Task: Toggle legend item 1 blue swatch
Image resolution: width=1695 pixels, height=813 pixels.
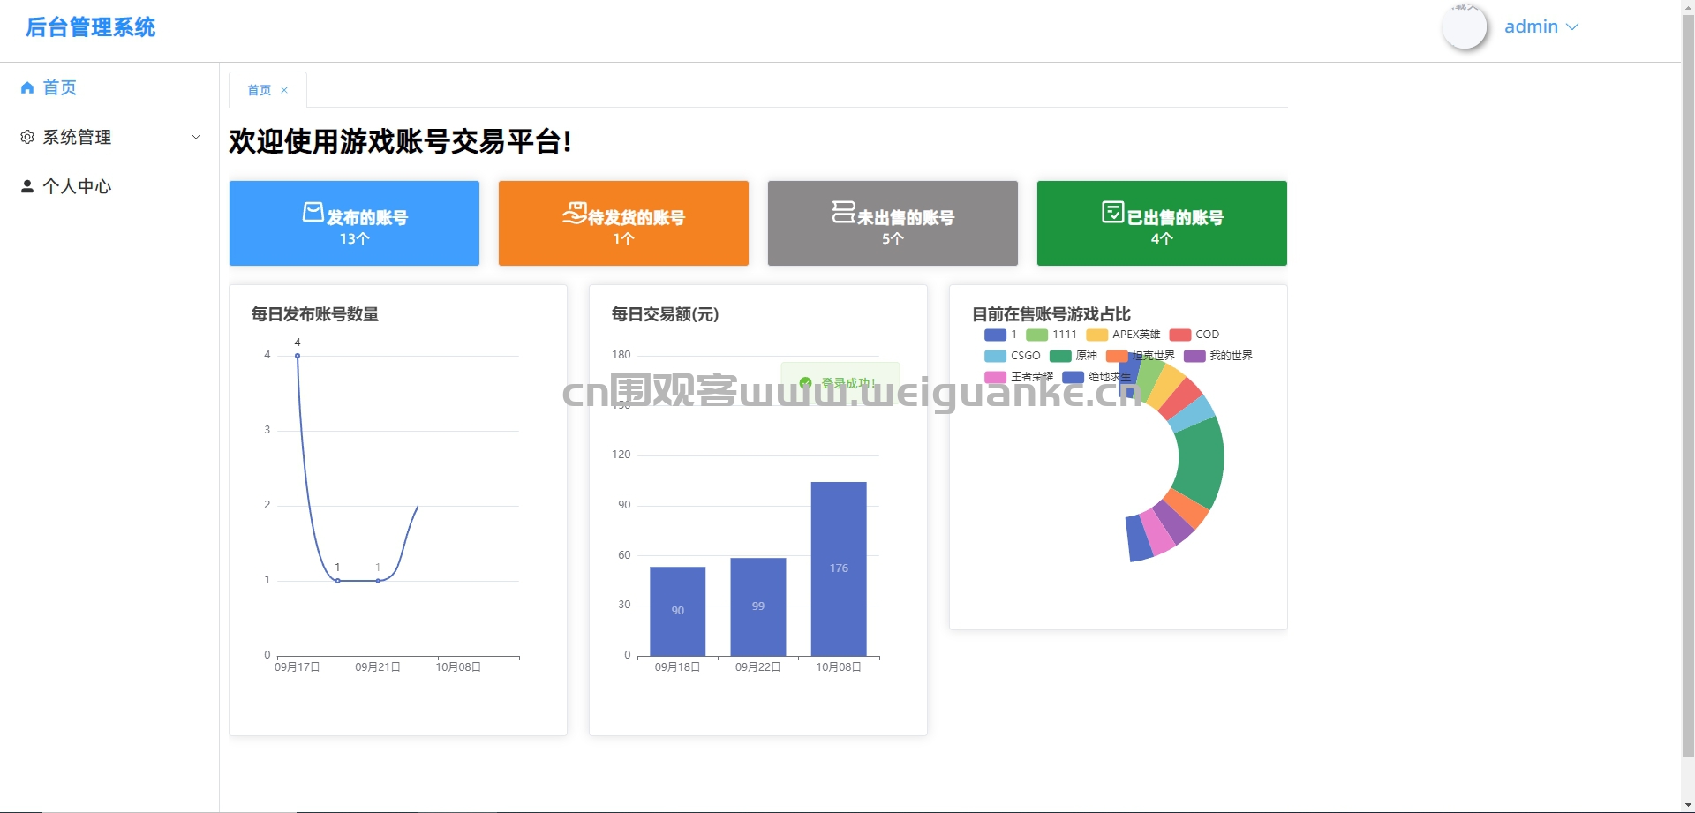Action: [x=995, y=335]
